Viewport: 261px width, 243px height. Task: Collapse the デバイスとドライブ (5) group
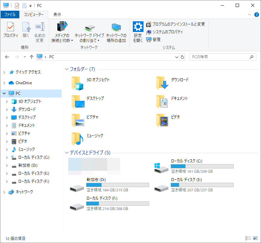[67, 152]
